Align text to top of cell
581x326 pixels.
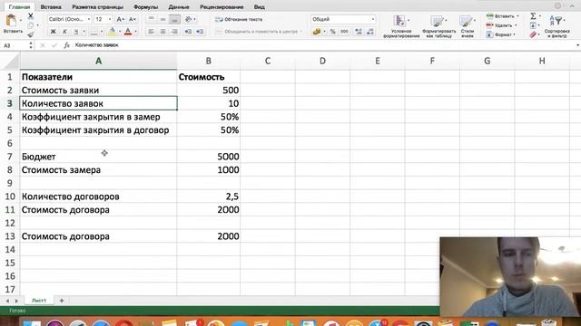pos(152,19)
